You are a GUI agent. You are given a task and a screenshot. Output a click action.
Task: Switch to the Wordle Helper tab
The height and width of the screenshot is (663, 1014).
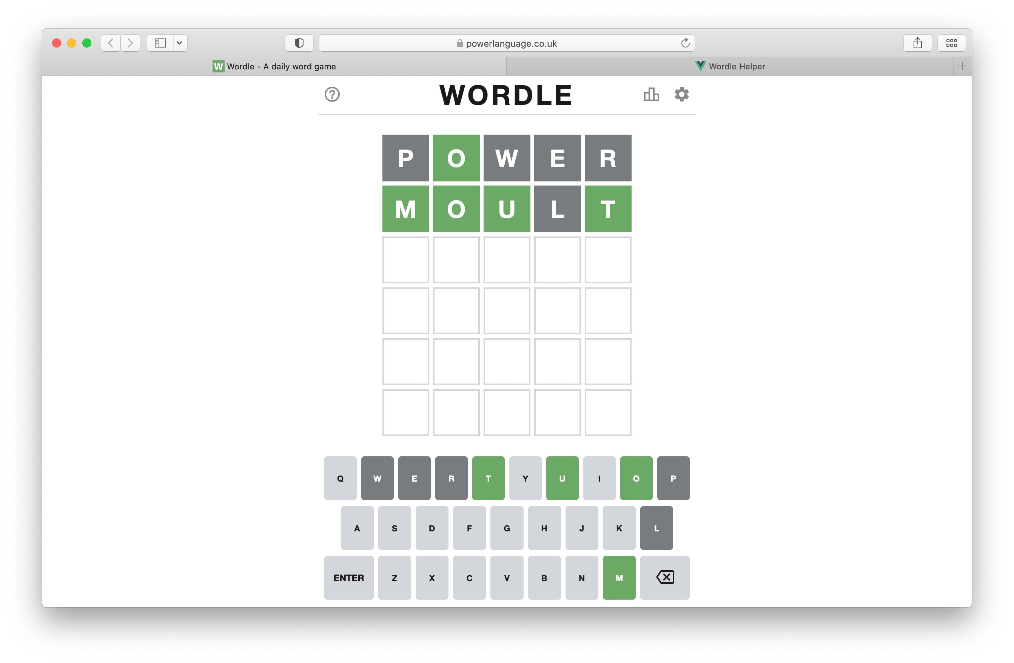[x=729, y=66]
